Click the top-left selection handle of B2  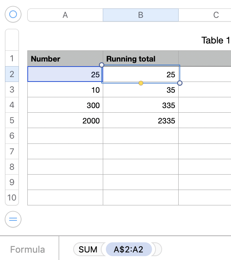(x=102, y=65)
